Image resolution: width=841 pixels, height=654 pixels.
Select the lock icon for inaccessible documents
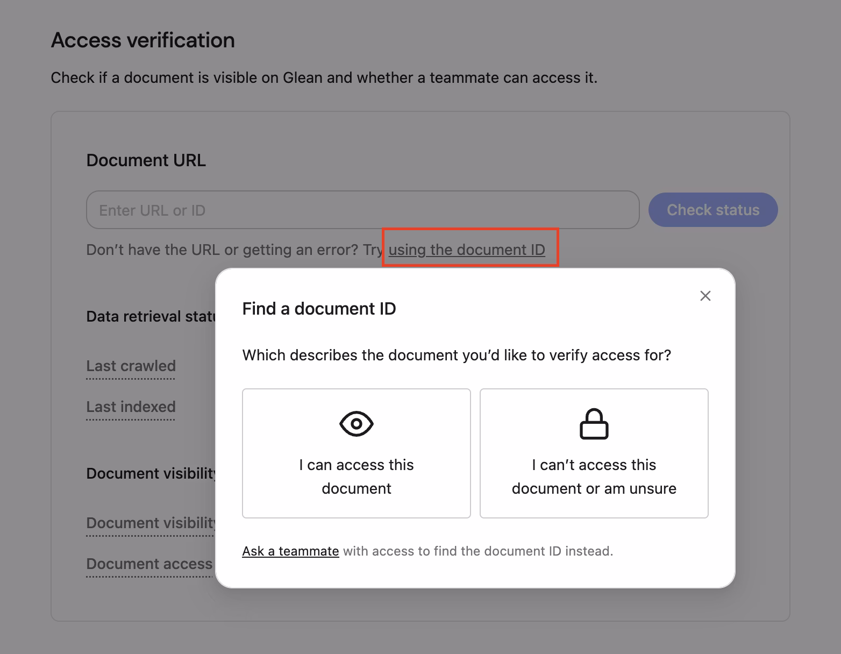click(594, 424)
